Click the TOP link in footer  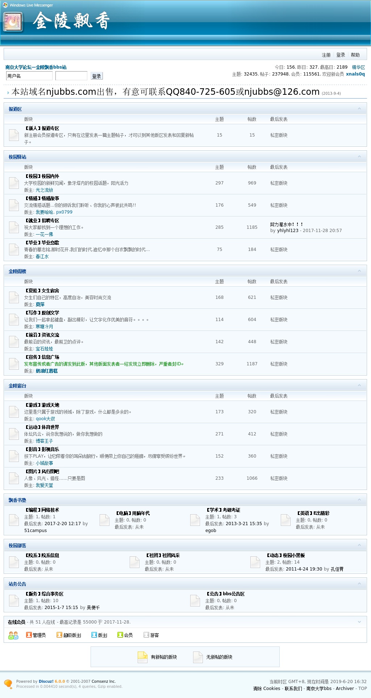coord(363,689)
